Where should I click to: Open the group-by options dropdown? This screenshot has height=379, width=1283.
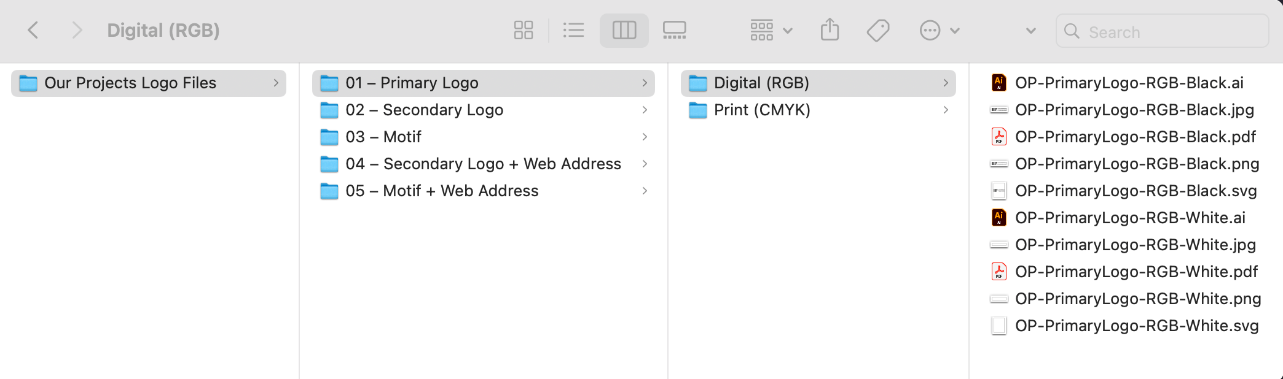coord(771,30)
